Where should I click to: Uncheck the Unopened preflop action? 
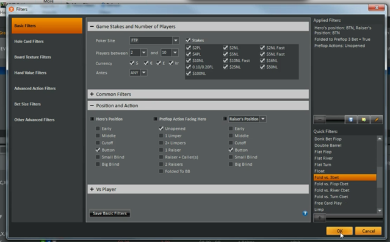tap(161, 129)
